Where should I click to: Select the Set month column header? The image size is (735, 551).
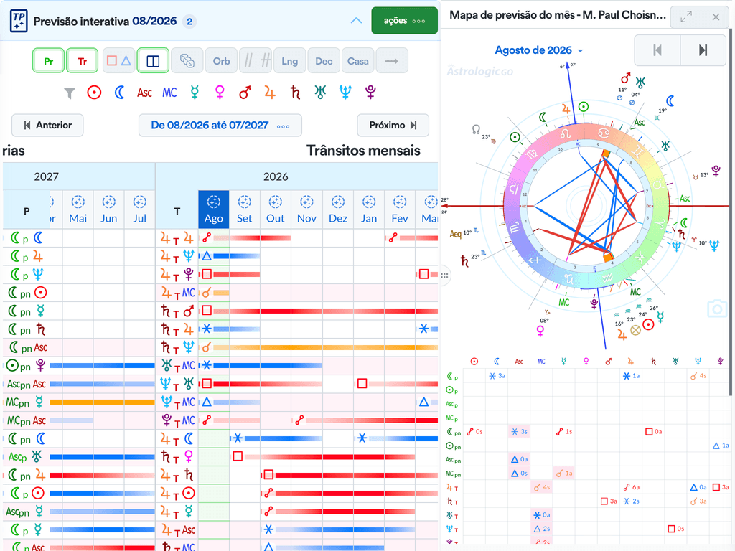coord(244,209)
